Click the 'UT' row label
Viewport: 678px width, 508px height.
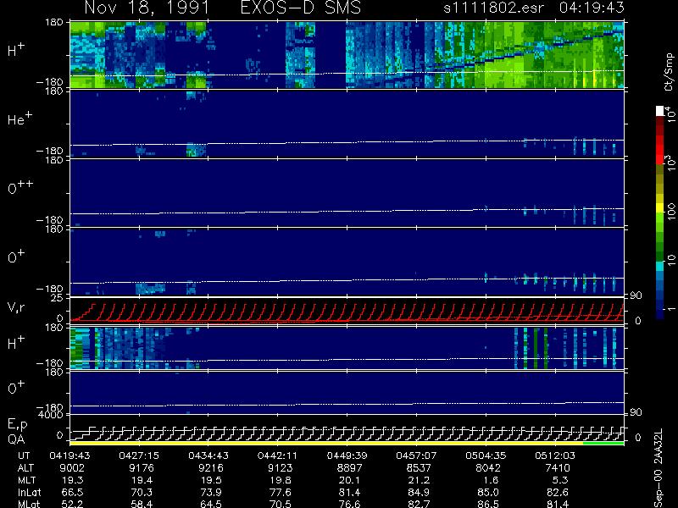(25, 456)
